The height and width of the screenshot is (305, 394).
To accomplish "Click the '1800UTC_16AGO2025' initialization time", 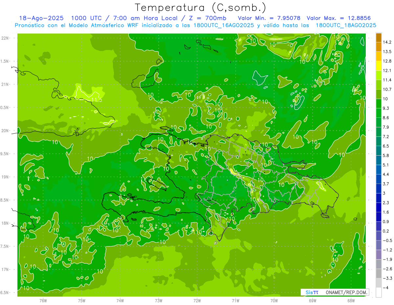I will tap(224, 25).
